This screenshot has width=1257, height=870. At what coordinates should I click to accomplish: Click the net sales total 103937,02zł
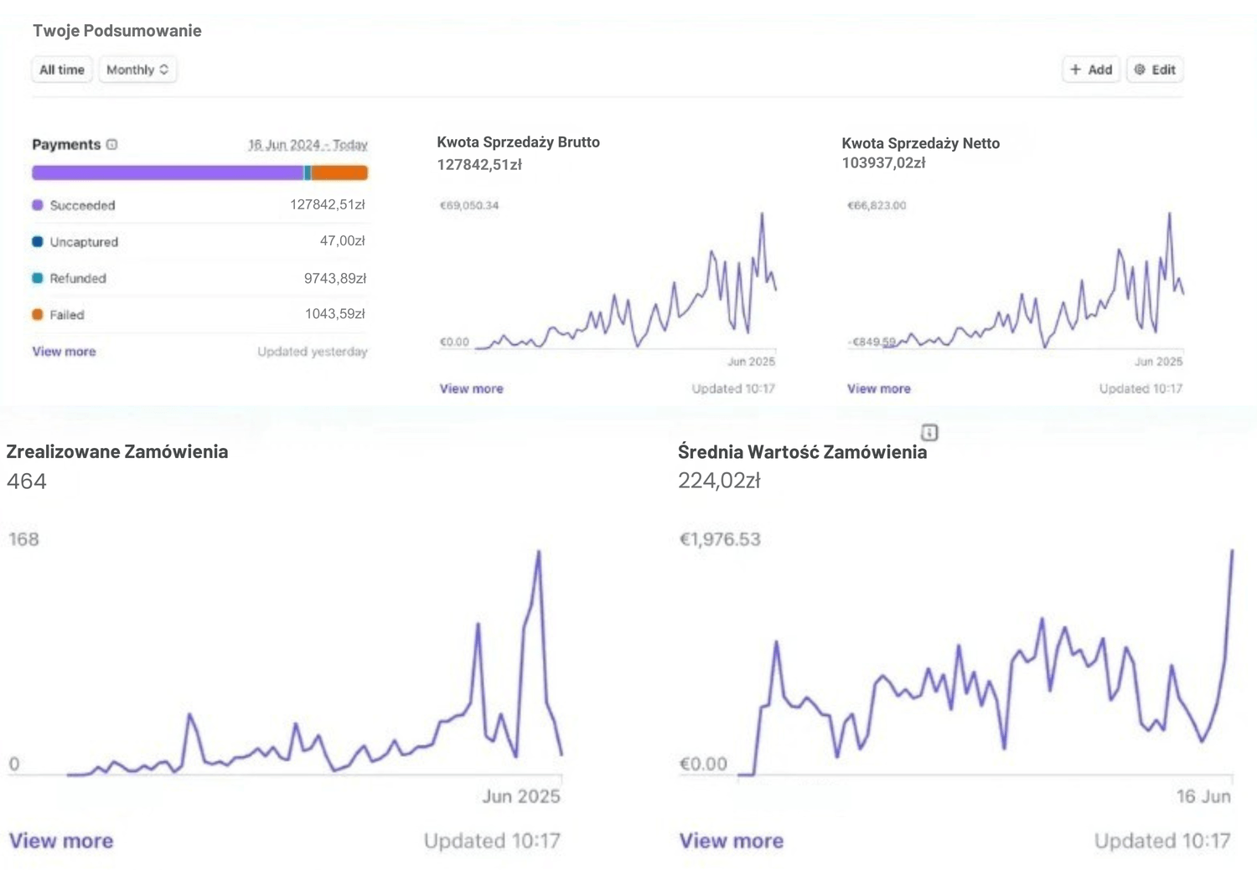point(883,163)
